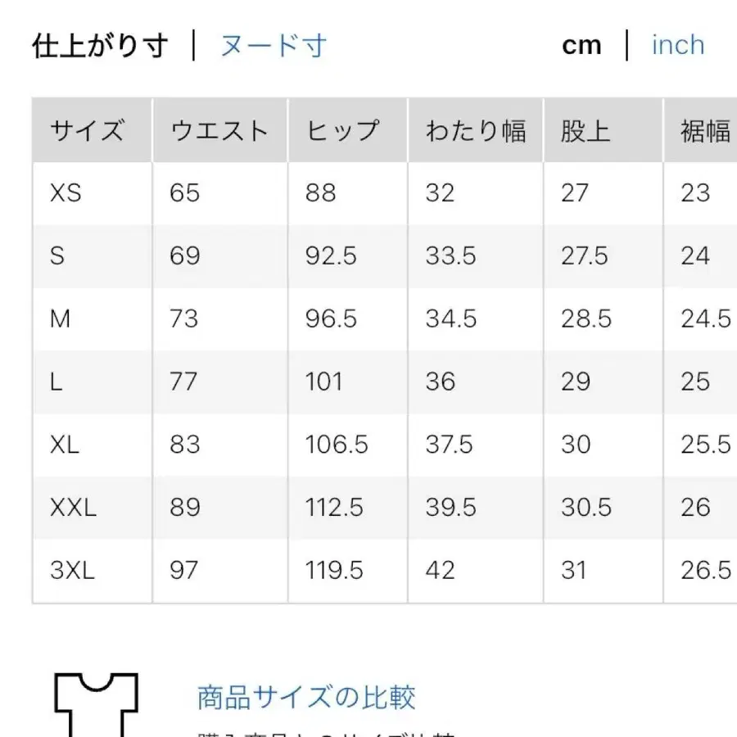Click the ウエスト column header
Screen dimensions: 737x737
[219, 129]
